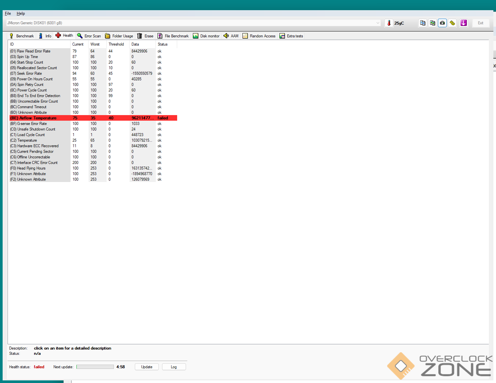Screen dimensions: 496x383
Task: Select the Reallocated Sector Count attribute
Action: 93,68
